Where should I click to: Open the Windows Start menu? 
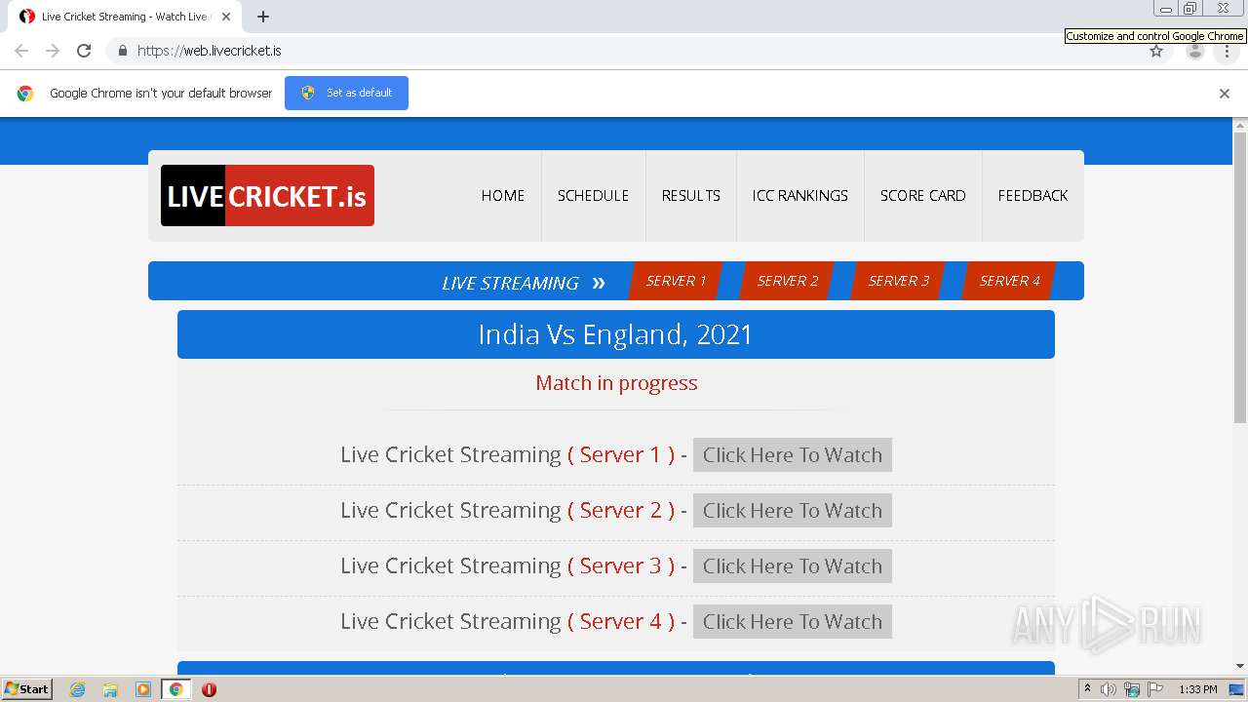pyautogui.click(x=27, y=689)
